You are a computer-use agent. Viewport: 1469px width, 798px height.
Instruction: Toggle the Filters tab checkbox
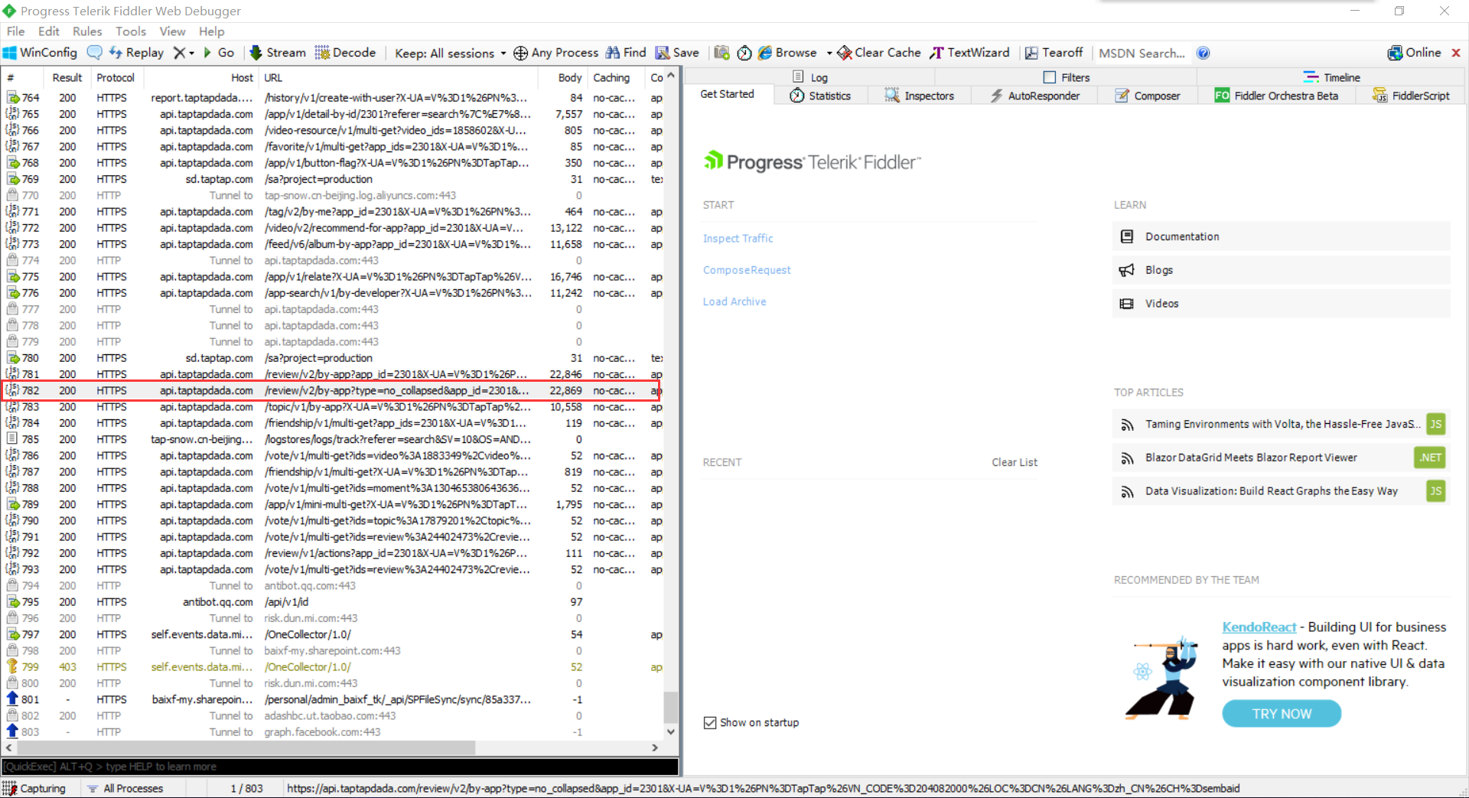point(1050,77)
